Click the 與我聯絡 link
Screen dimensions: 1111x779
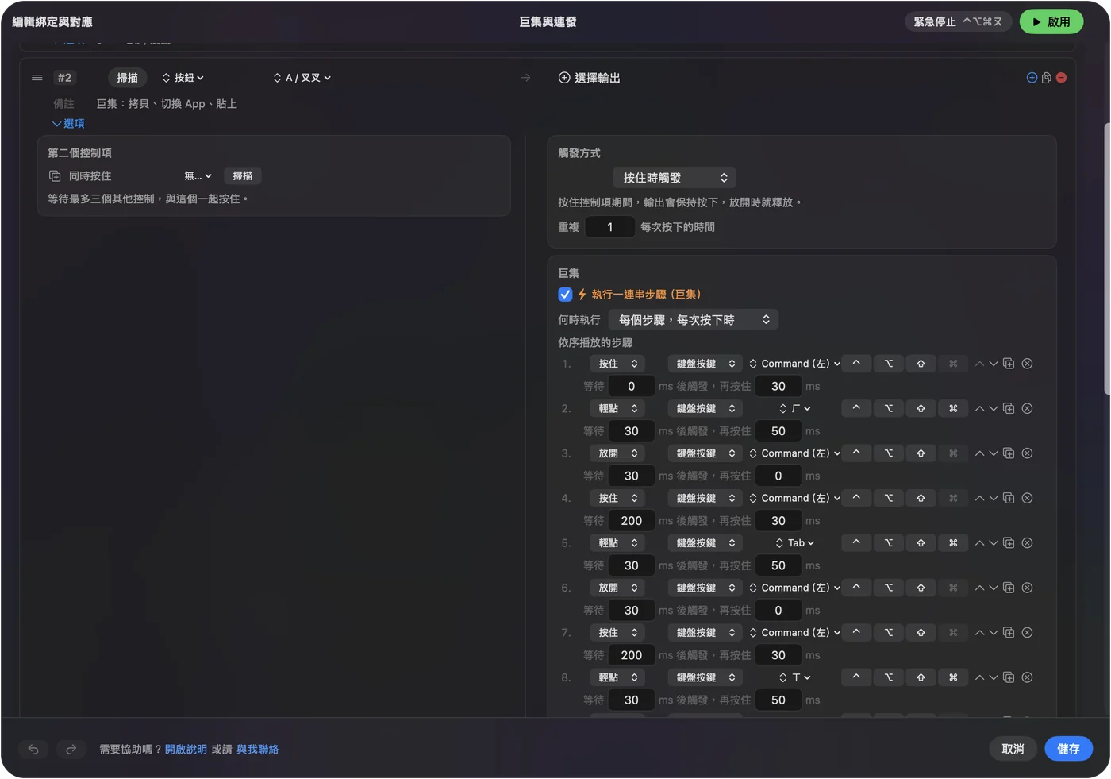coord(258,750)
